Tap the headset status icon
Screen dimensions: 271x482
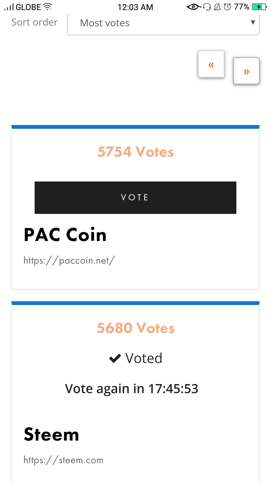click(x=207, y=7)
